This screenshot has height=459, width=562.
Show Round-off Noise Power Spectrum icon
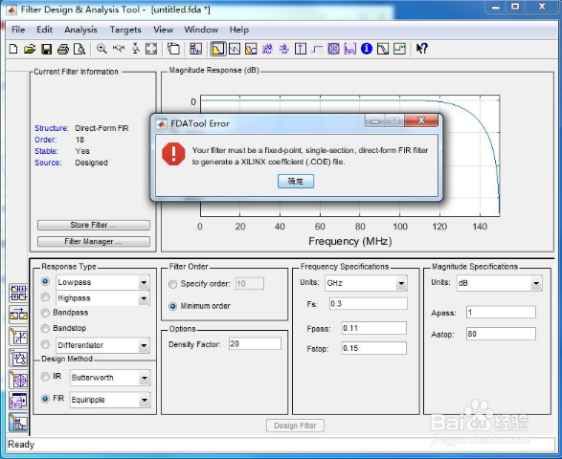click(399, 49)
